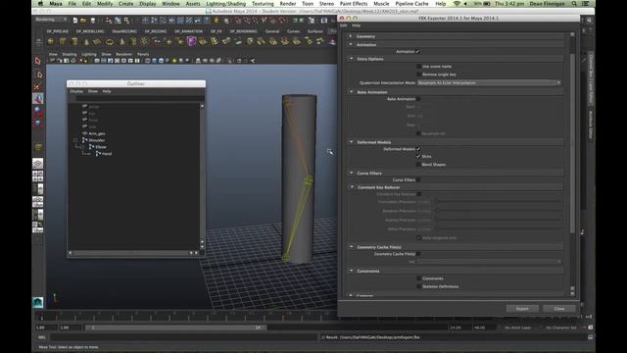Click the Maya logo icon at bottom left
This screenshot has height=353, width=627.
pos(38,303)
